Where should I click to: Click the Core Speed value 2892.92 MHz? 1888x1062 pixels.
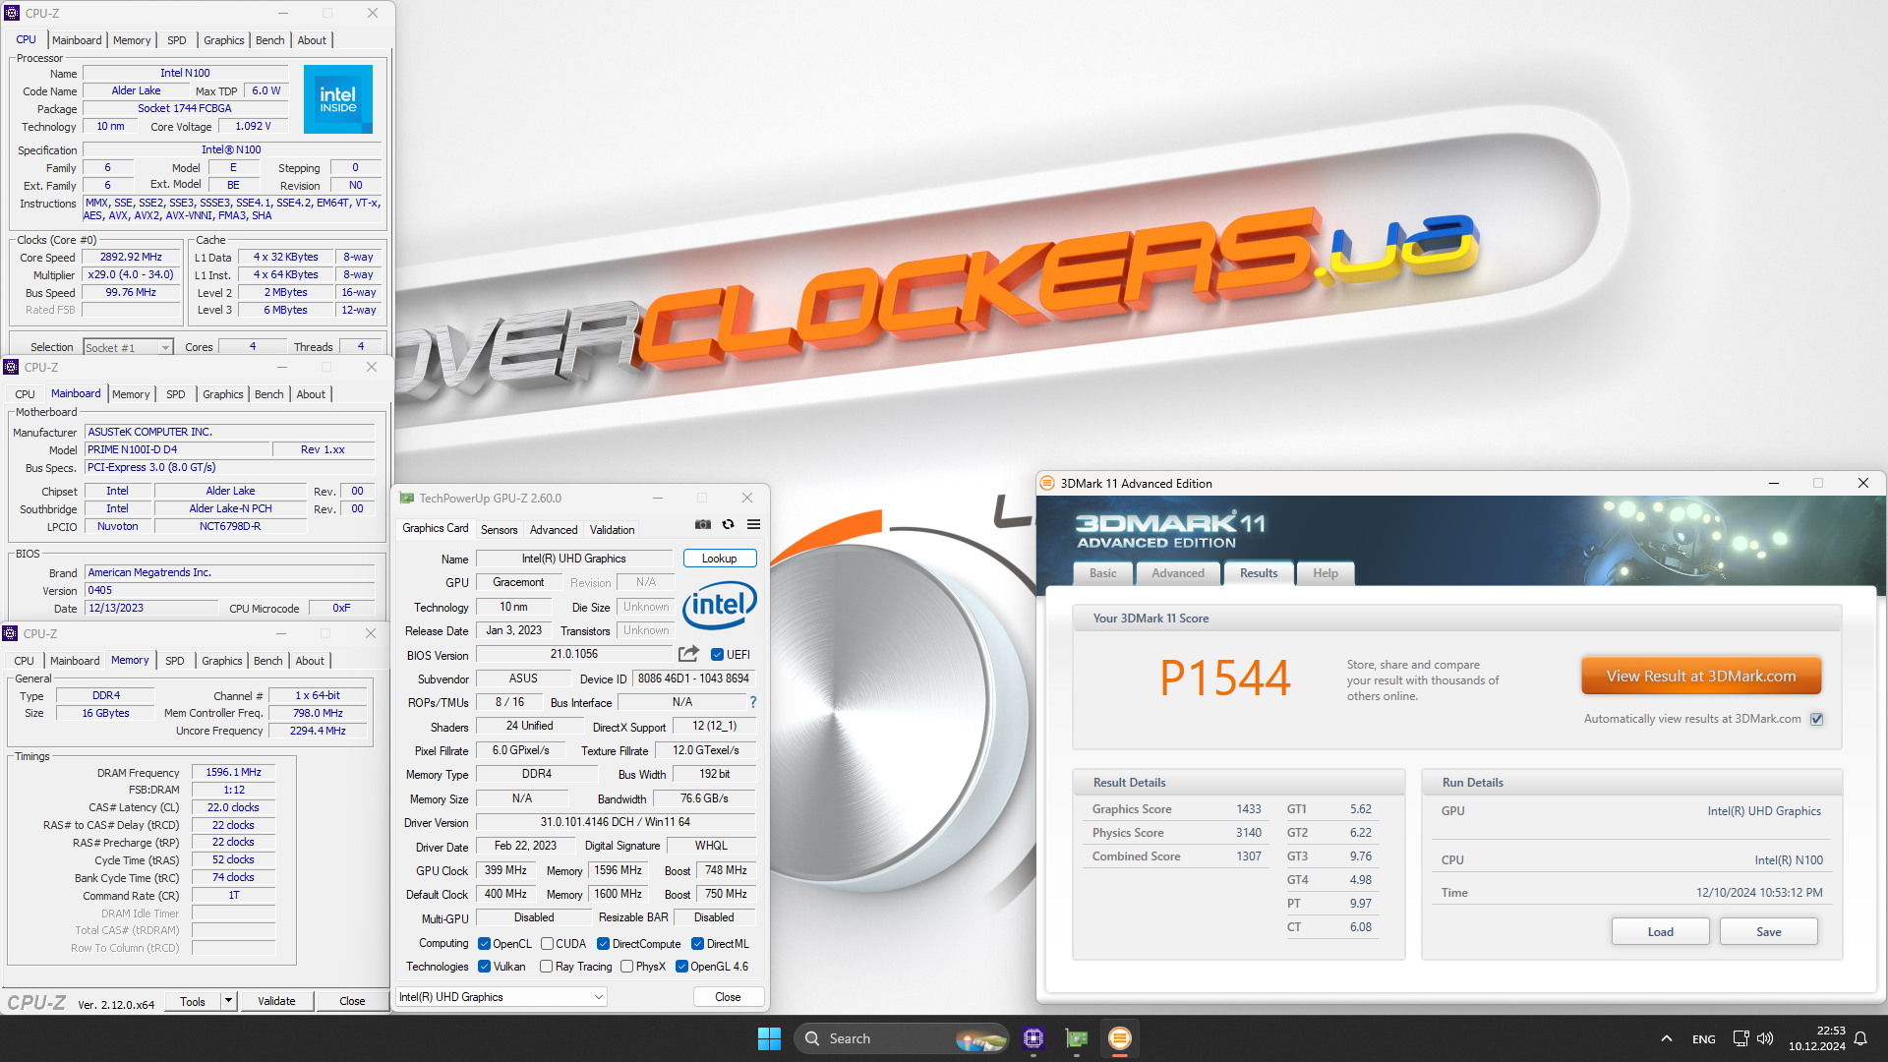click(x=131, y=257)
